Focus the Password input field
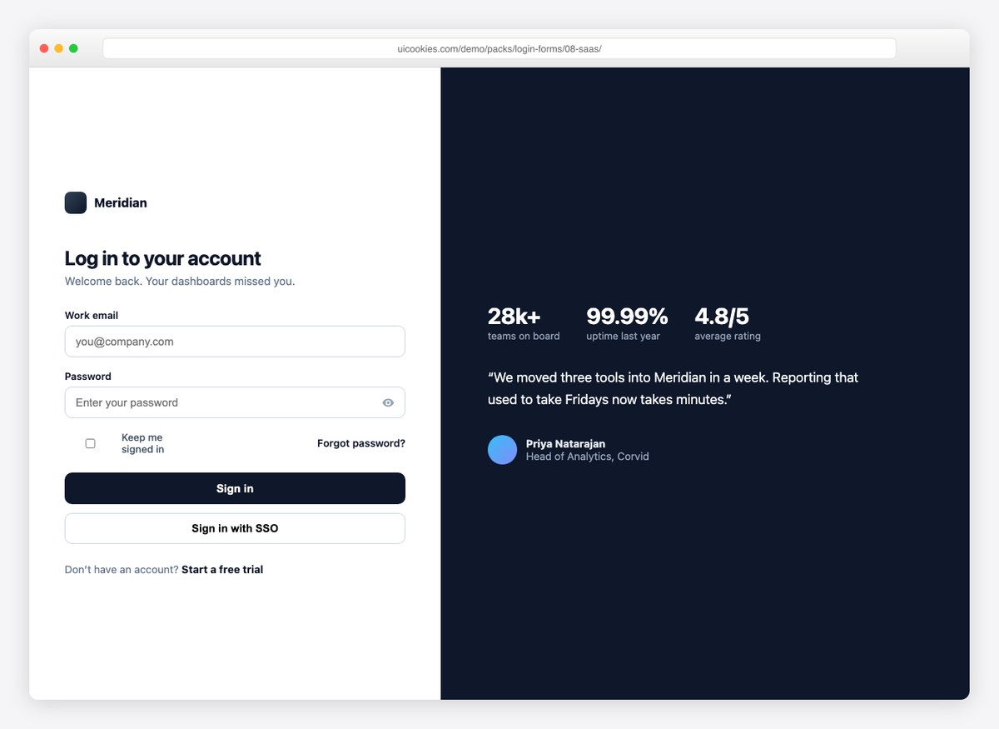The image size is (999, 729). pyautogui.click(x=235, y=402)
